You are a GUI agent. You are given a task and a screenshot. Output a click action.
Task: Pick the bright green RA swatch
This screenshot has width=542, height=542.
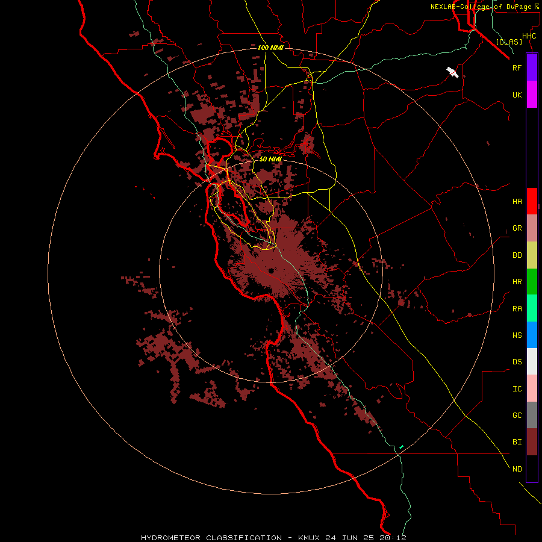pyautogui.click(x=532, y=308)
